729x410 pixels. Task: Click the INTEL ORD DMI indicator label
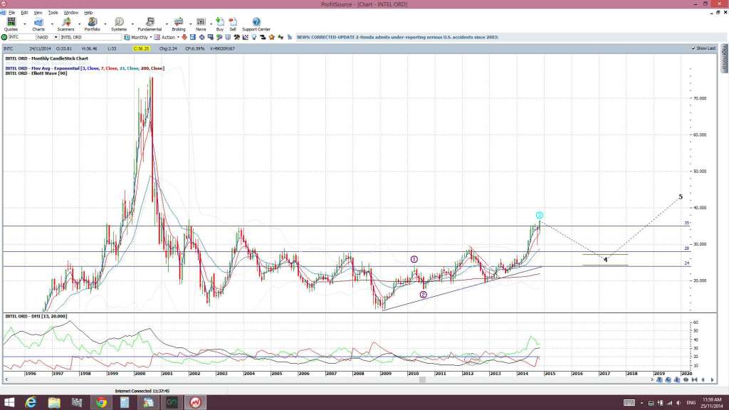[36, 316]
